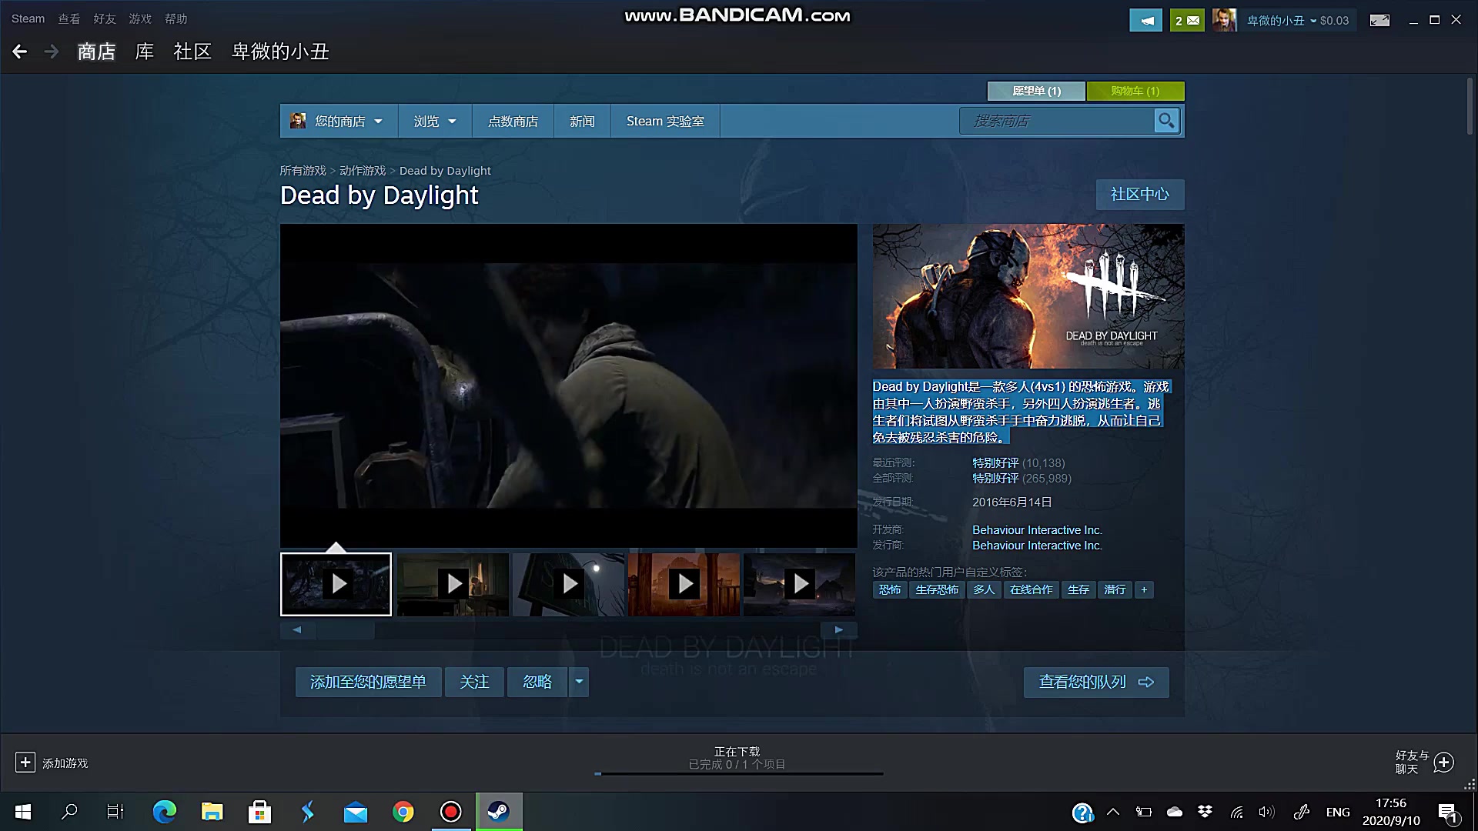
Task: Open Windows notification center
Action: coord(1448,813)
